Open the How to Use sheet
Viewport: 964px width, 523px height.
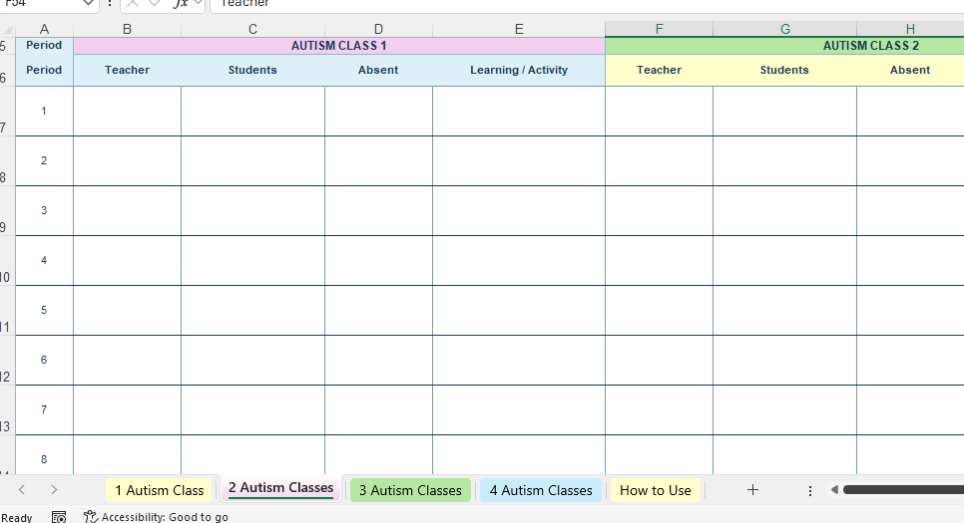coord(656,490)
